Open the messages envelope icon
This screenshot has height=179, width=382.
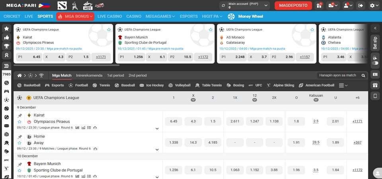point(333,5)
